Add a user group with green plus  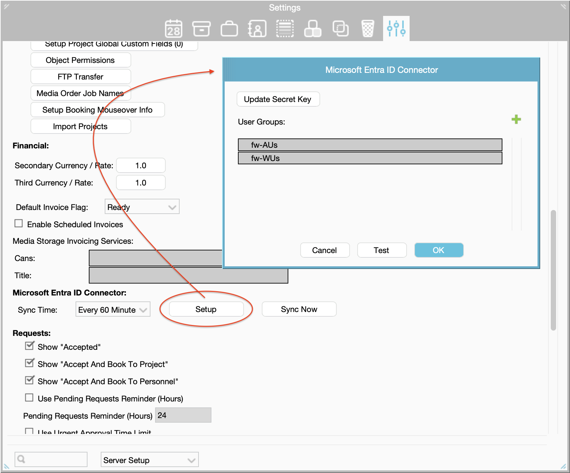coord(516,119)
